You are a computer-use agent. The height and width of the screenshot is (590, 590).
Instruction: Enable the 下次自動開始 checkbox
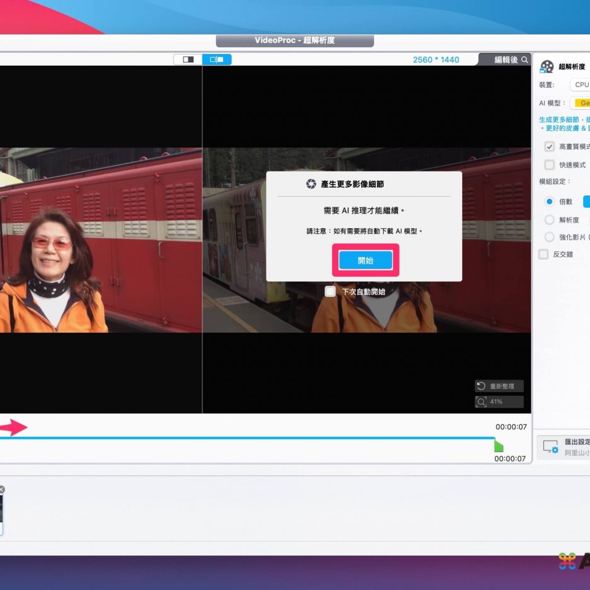(x=330, y=291)
